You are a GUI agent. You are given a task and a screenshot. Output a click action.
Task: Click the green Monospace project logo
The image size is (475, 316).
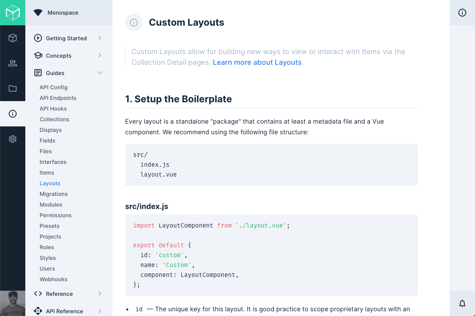pos(13,13)
